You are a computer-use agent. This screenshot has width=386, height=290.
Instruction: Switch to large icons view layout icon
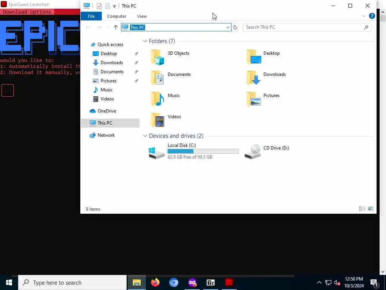(x=370, y=209)
